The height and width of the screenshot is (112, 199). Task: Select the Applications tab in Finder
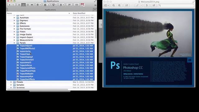pos(50,10)
